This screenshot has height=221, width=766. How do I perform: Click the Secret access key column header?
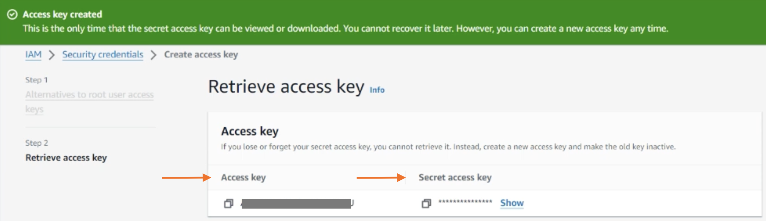point(455,178)
